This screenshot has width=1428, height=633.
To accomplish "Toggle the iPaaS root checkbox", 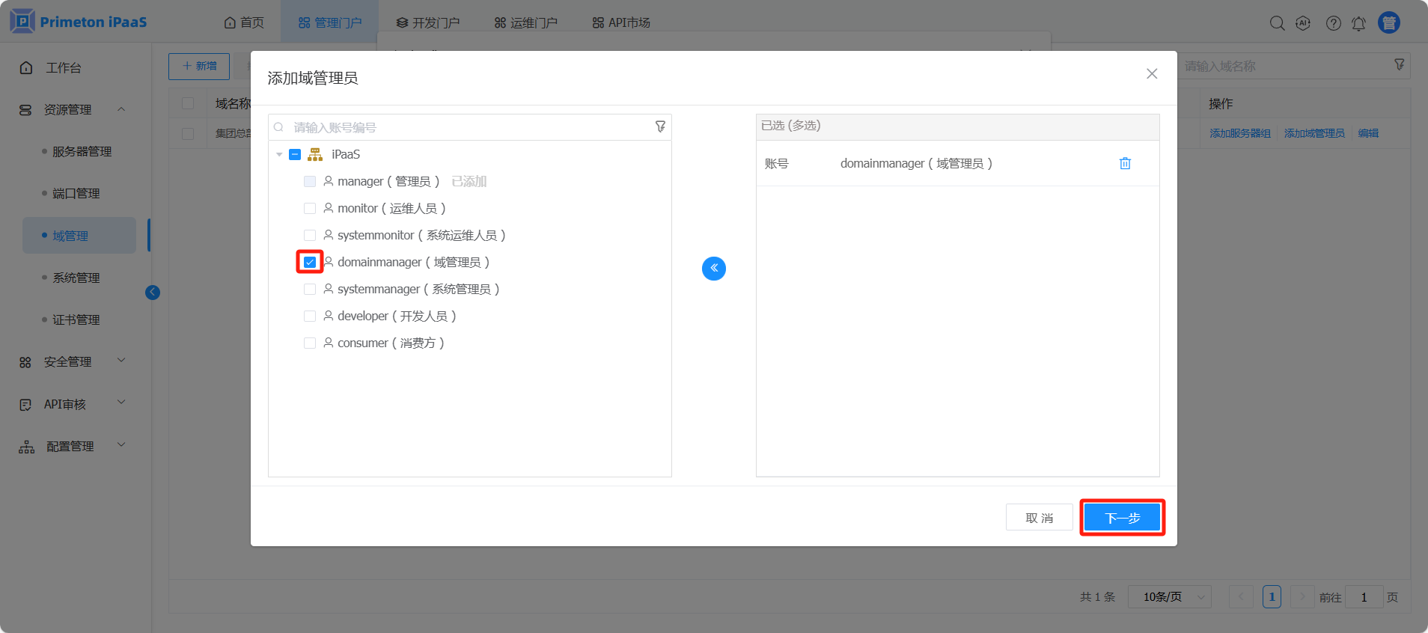I will (295, 154).
